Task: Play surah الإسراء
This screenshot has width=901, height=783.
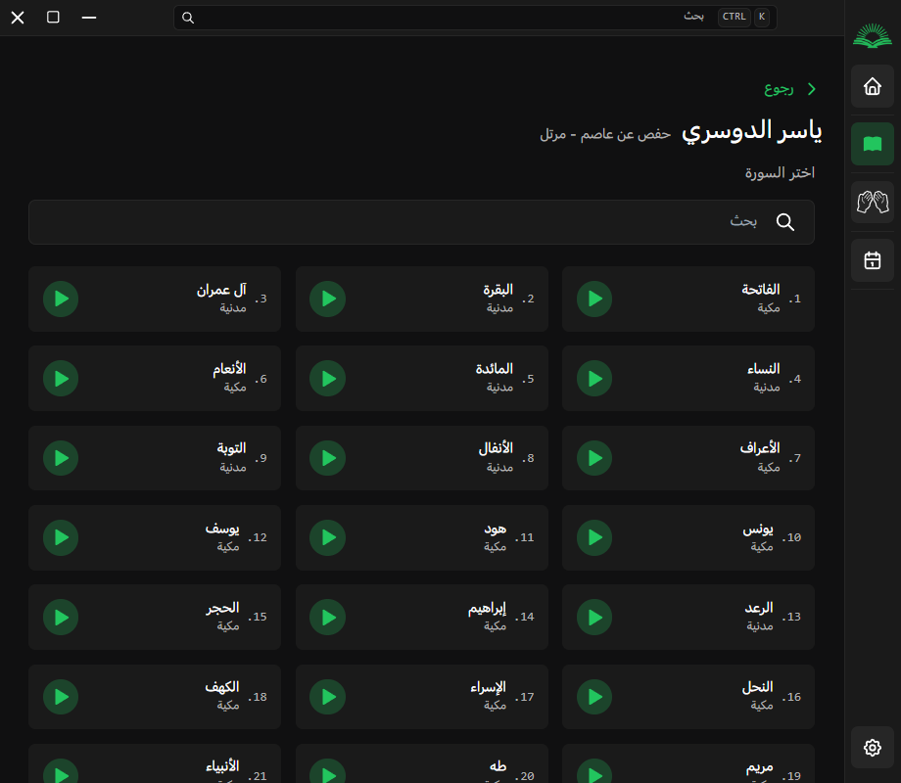Action: tap(327, 697)
